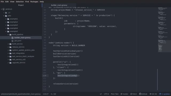Screen dimensions: 171x96
Task: Click the build_pipeline folder icon
Action: coord(10,35)
